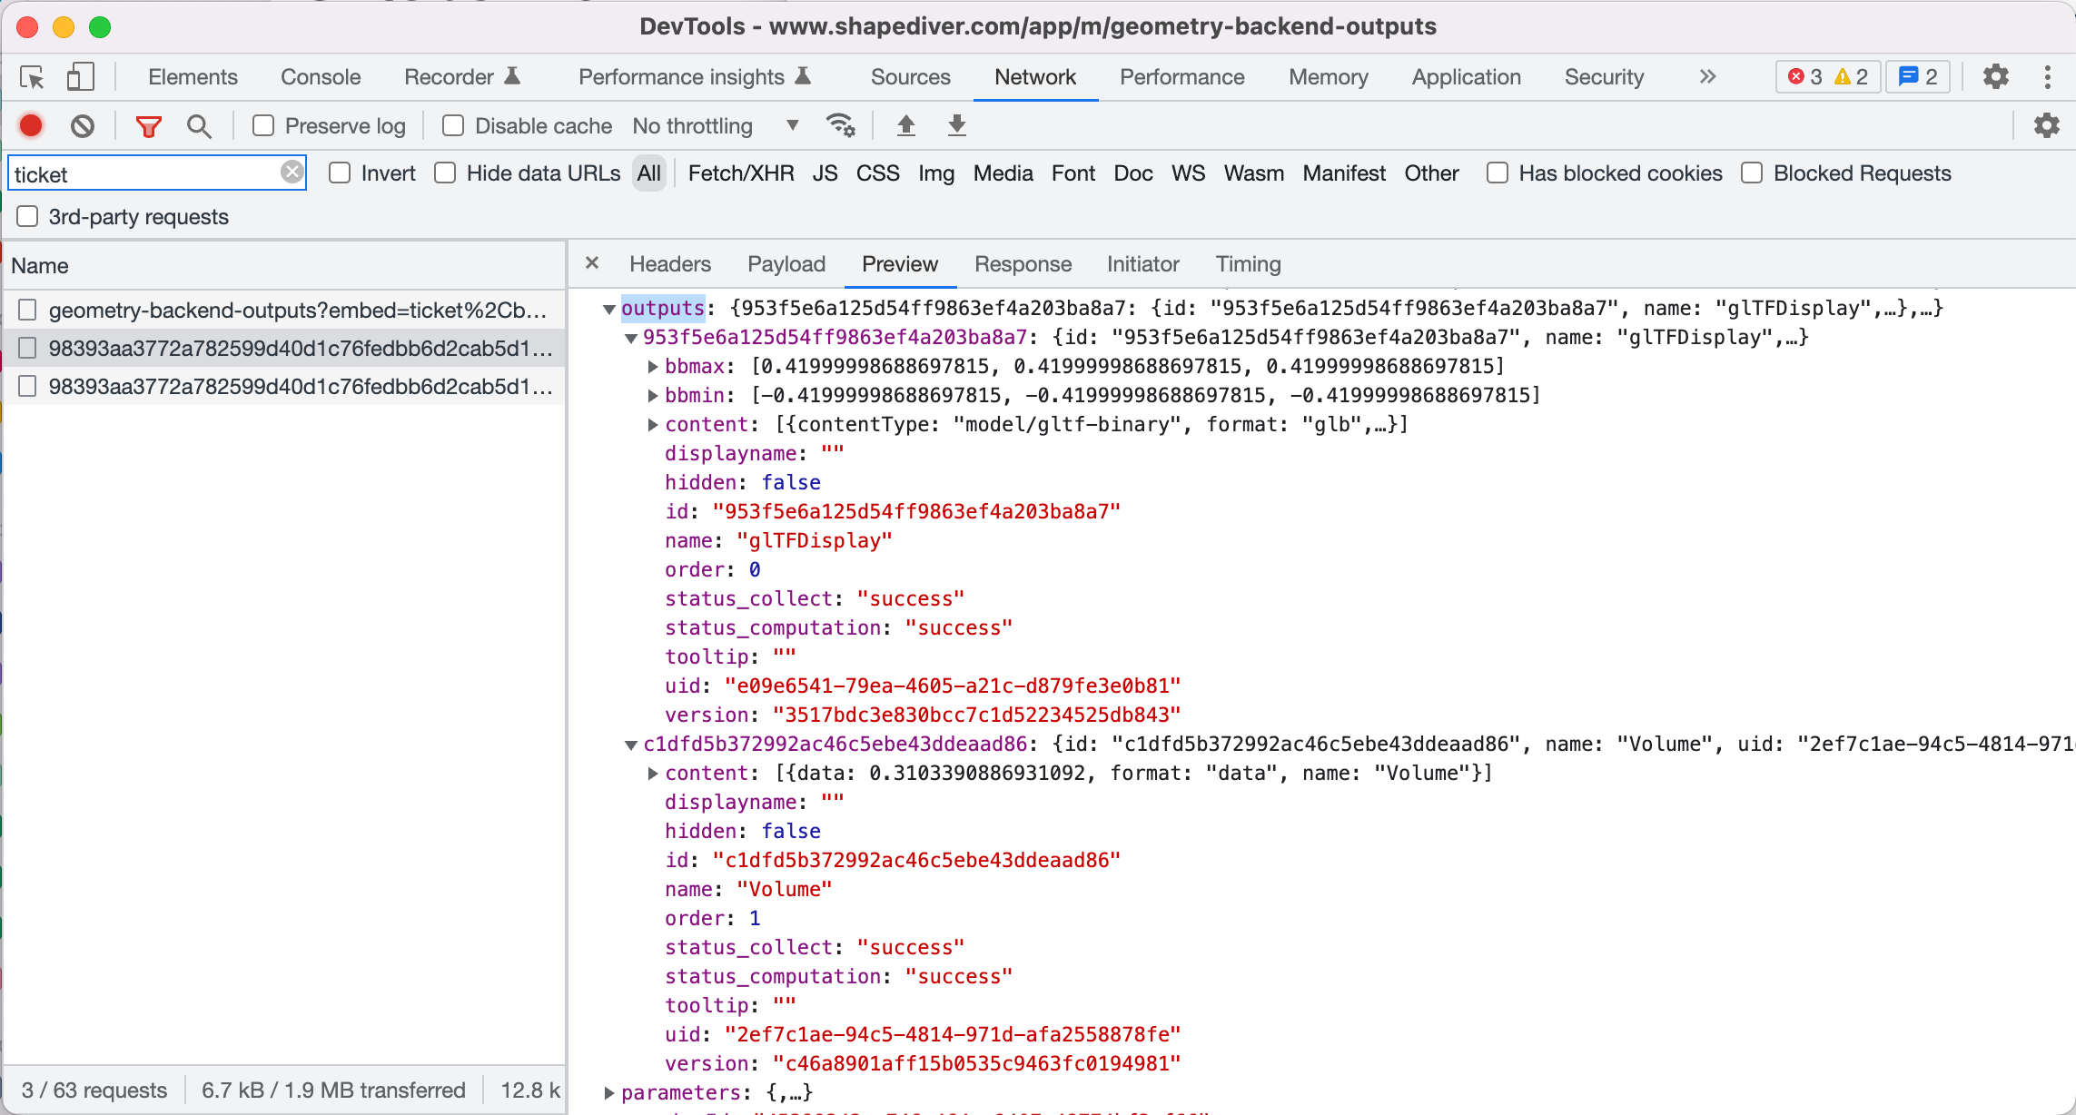Click the Export HAR download arrow
Image resolution: width=2076 pixels, height=1115 pixels.
tap(956, 125)
